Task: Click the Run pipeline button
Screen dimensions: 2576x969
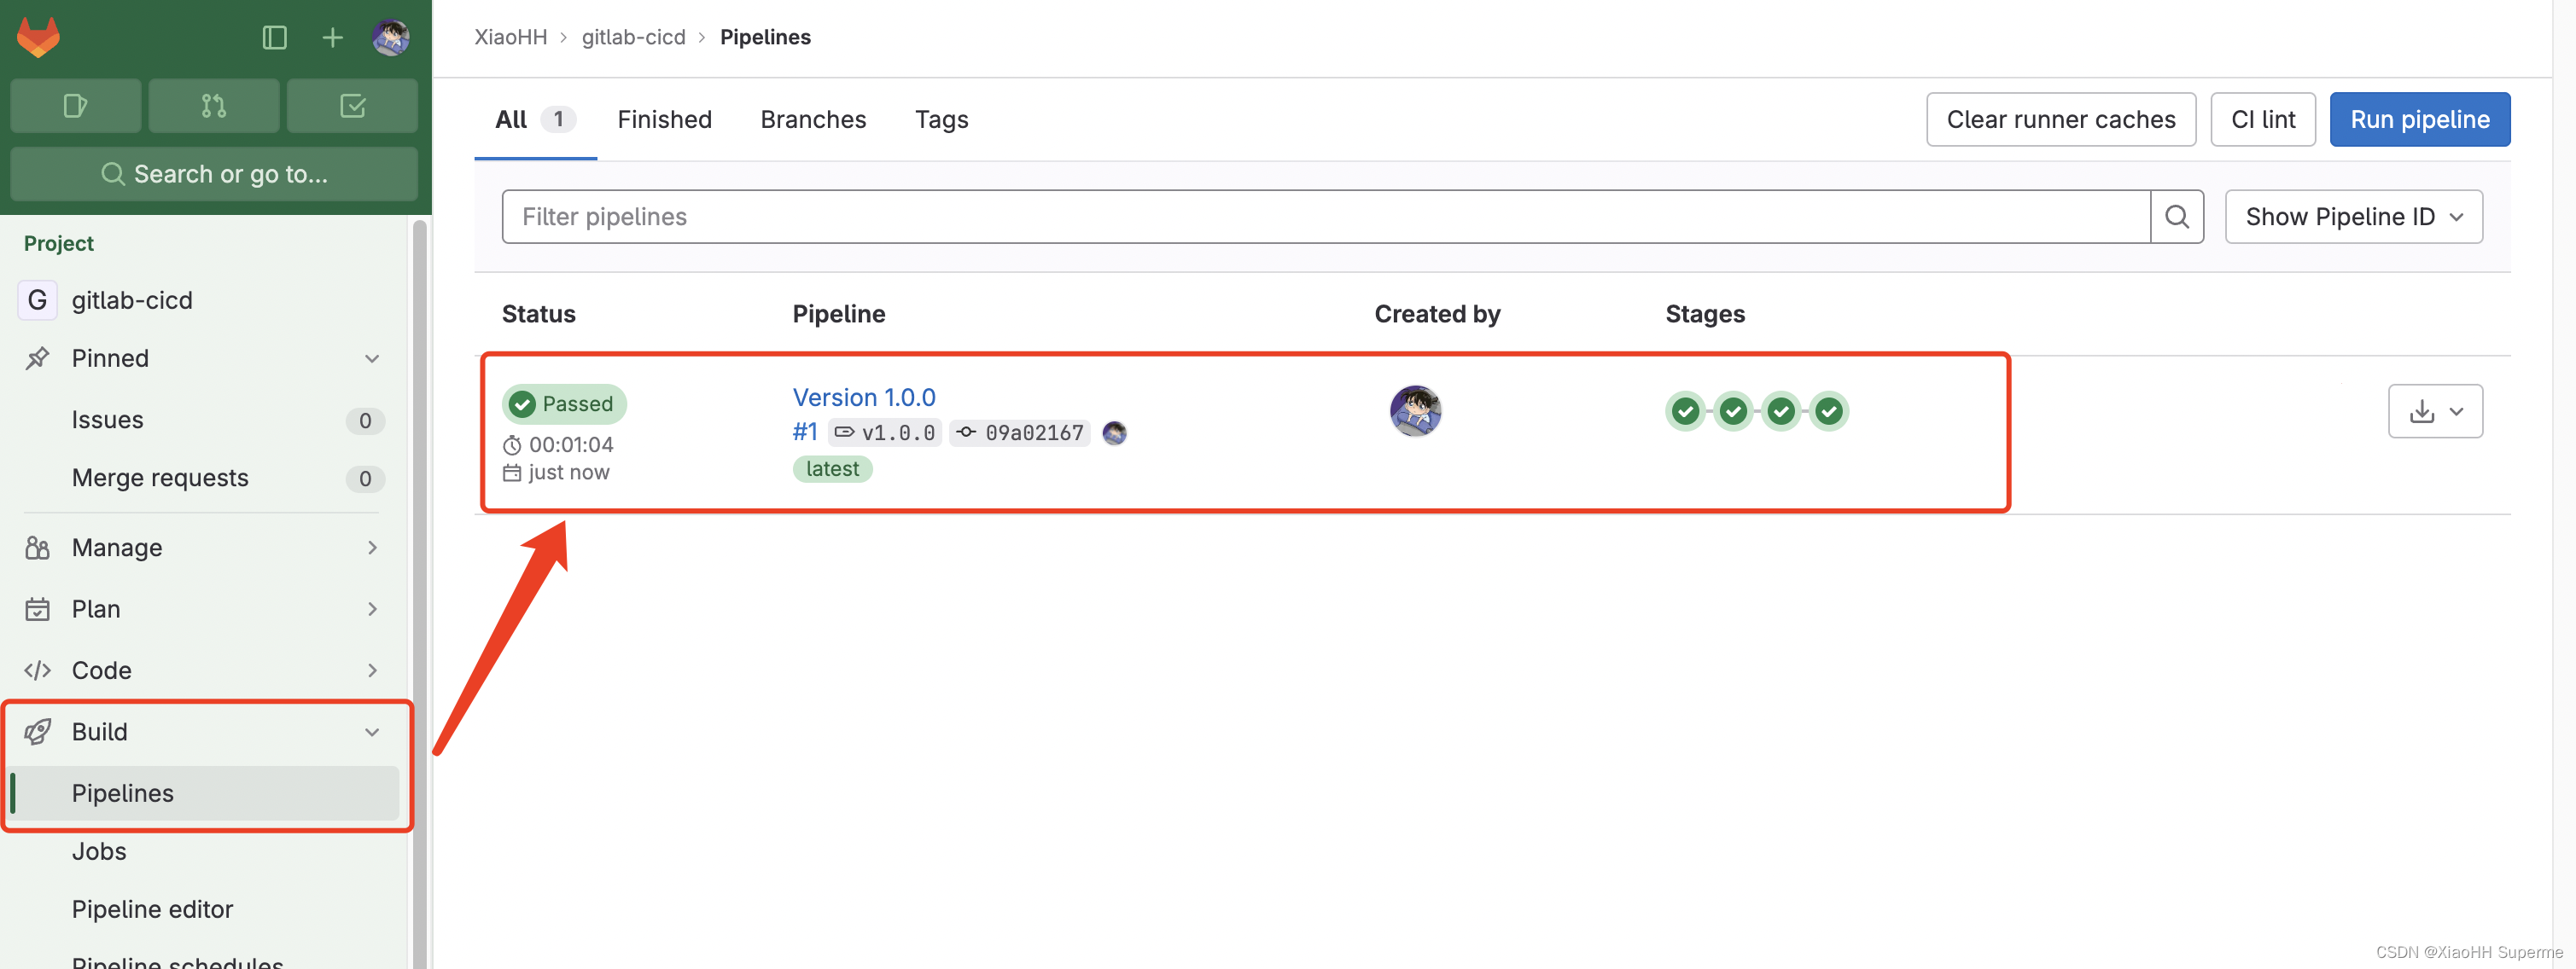Action: pos(2418,120)
